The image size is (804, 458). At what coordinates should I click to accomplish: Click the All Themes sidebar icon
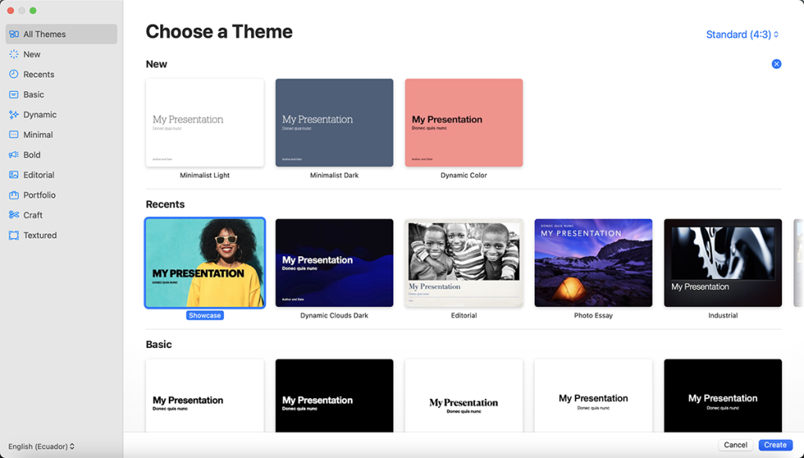pos(13,35)
